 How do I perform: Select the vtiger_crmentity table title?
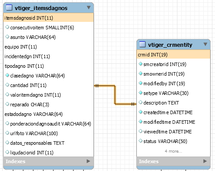(170, 45)
